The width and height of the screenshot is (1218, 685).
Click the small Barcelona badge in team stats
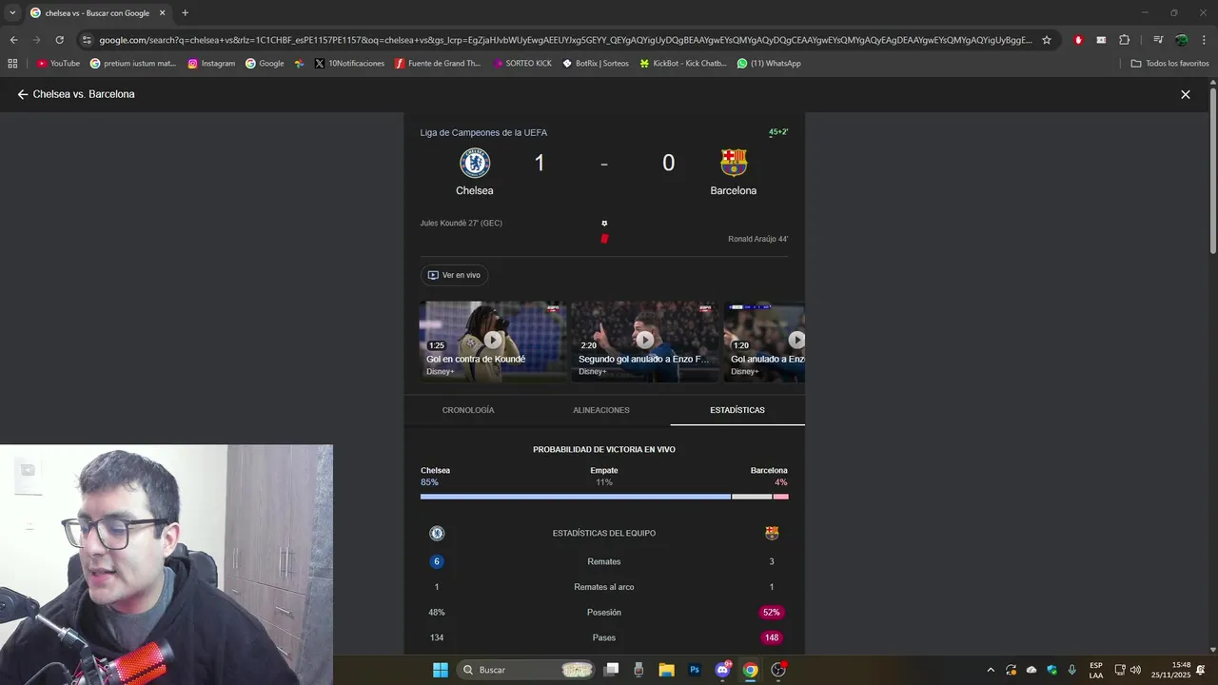click(x=772, y=534)
